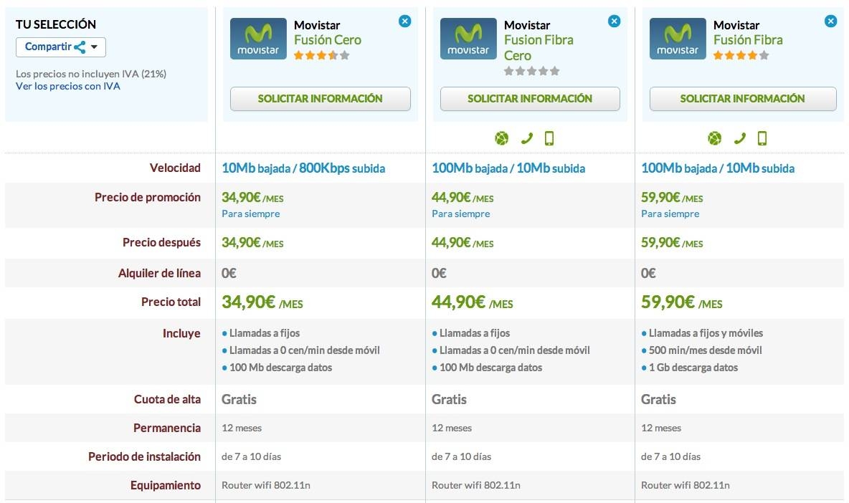
Task: Click landline phone icon under Fusion Fibra Cero
Action: (x=526, y=138)
